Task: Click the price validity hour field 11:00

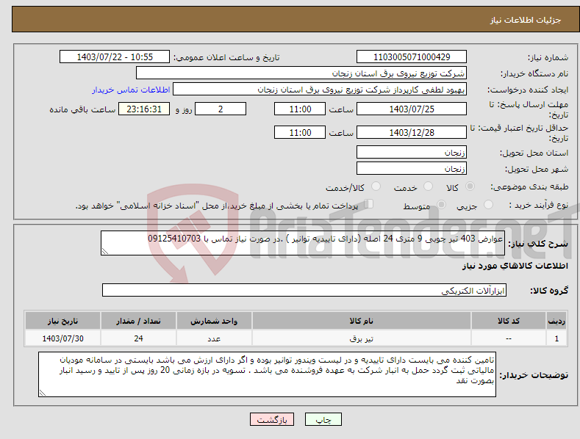Action: pyautogui.click(x=300, y=132)
